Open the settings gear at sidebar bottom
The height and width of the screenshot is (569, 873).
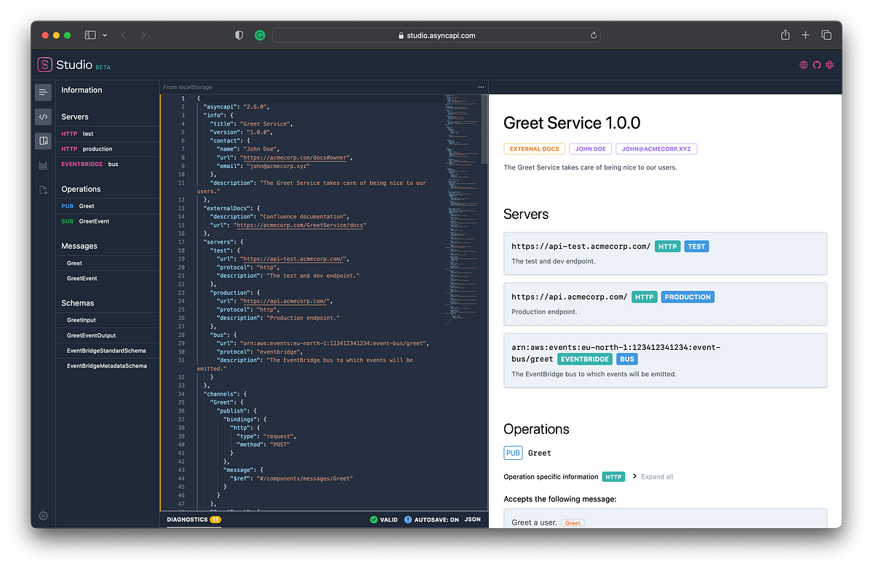click(43, 516)
